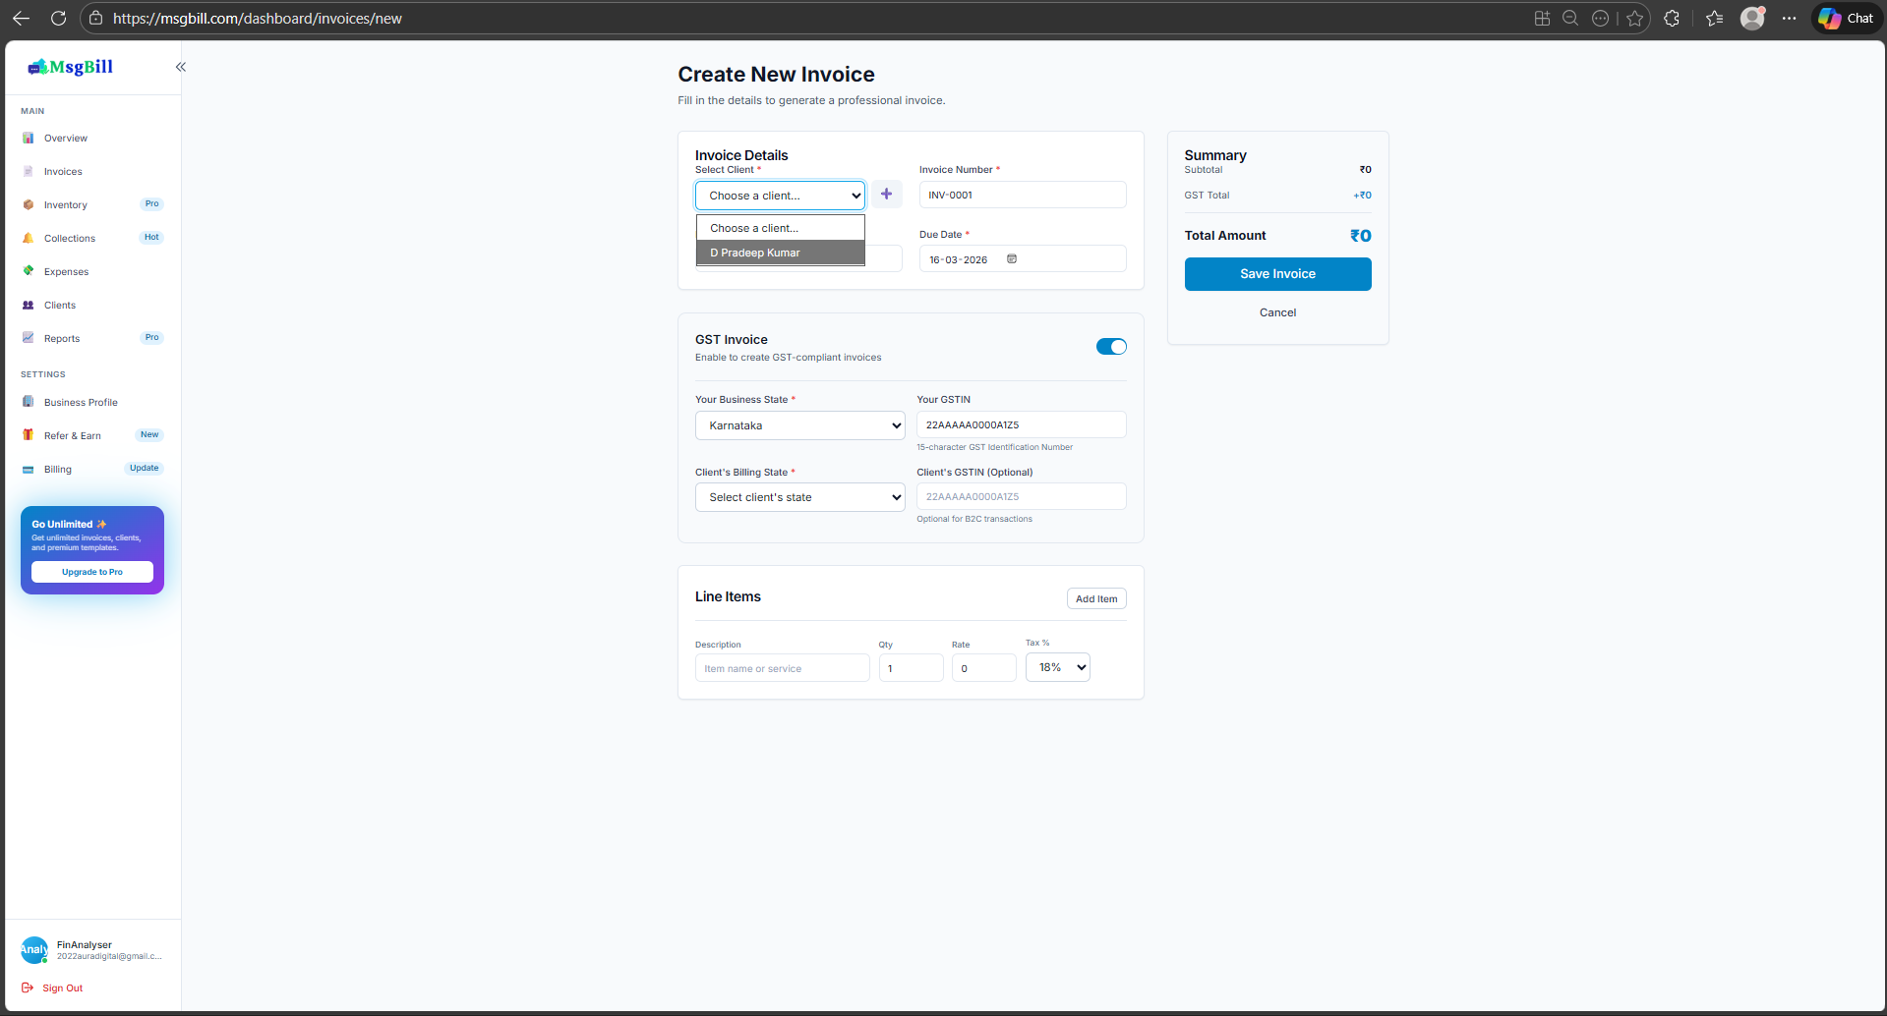Open the Inventory Pro section icon
Screen dimensions: 1887x1016
pyautogui.click(x=29, y=204)
